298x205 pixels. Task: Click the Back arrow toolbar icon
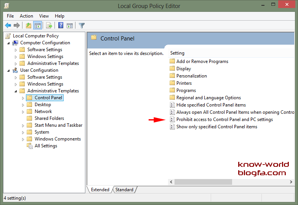click(8, 26)
